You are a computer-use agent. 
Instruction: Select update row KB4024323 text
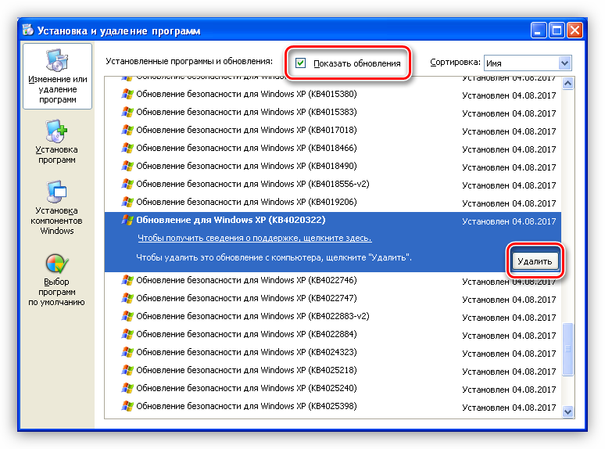[x=246, y=352]
